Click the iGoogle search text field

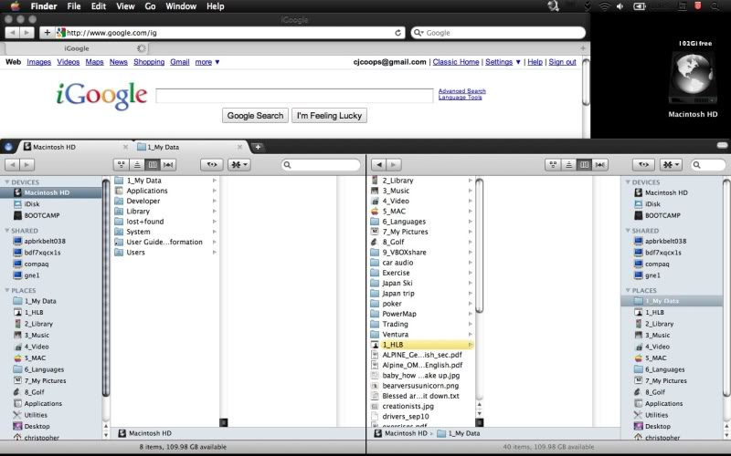point(294,96)
